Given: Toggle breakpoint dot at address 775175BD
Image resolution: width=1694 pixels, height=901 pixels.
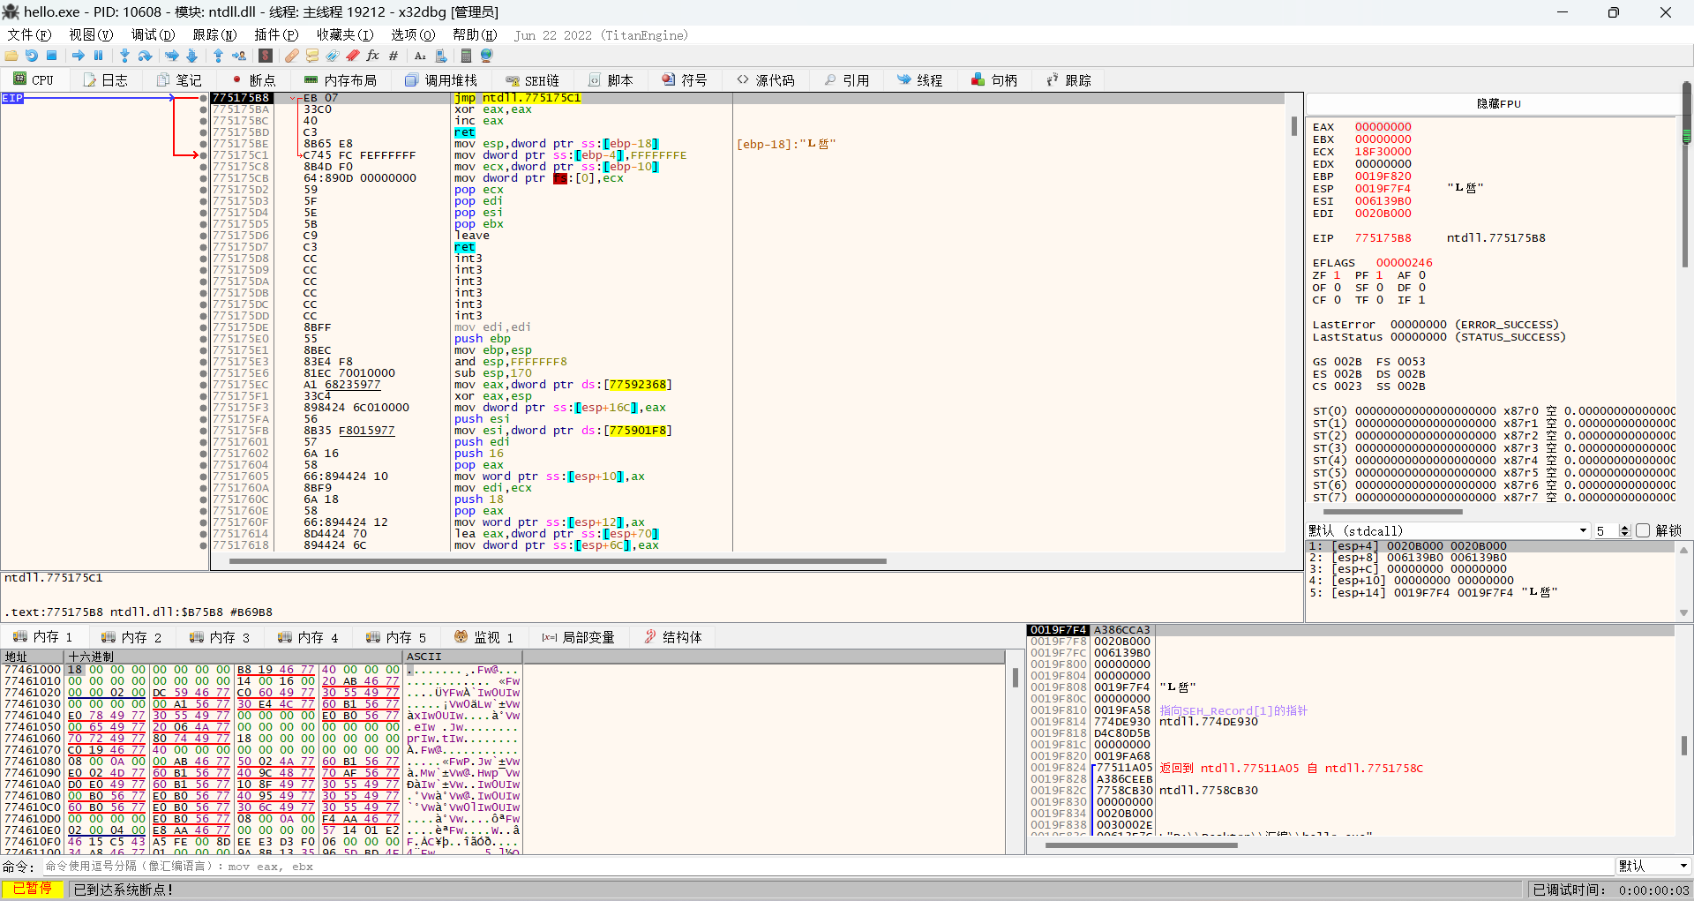Looking at the screenshot, I should pyautogui.click(x=204, y=132).
